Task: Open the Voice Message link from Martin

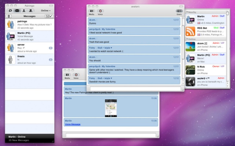Action: tap(73, 124)
